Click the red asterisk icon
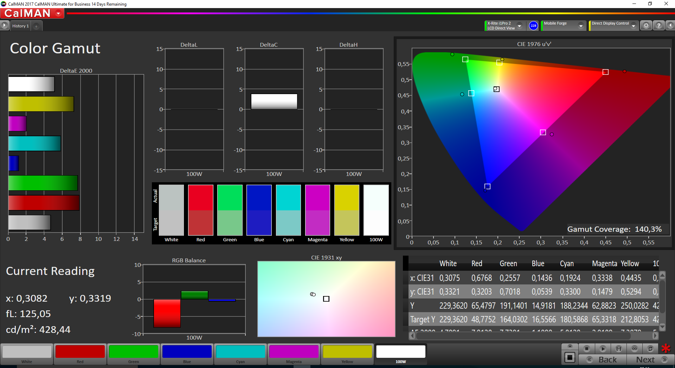The image size is (675, 368). [666, 348]
